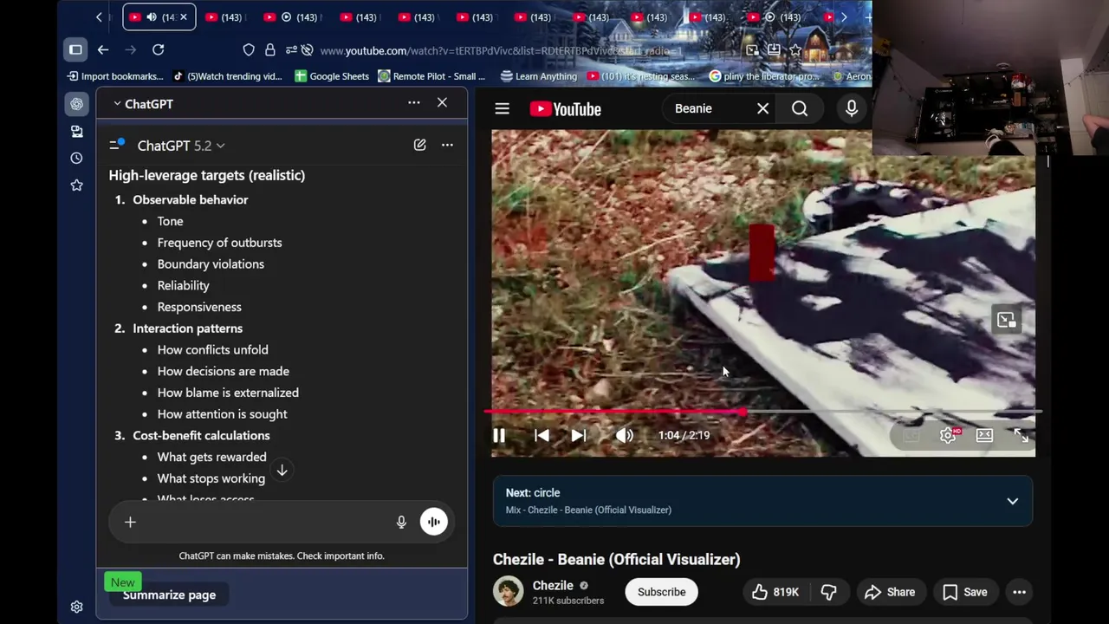Bookmark this page with the star icon

point(795,50)
